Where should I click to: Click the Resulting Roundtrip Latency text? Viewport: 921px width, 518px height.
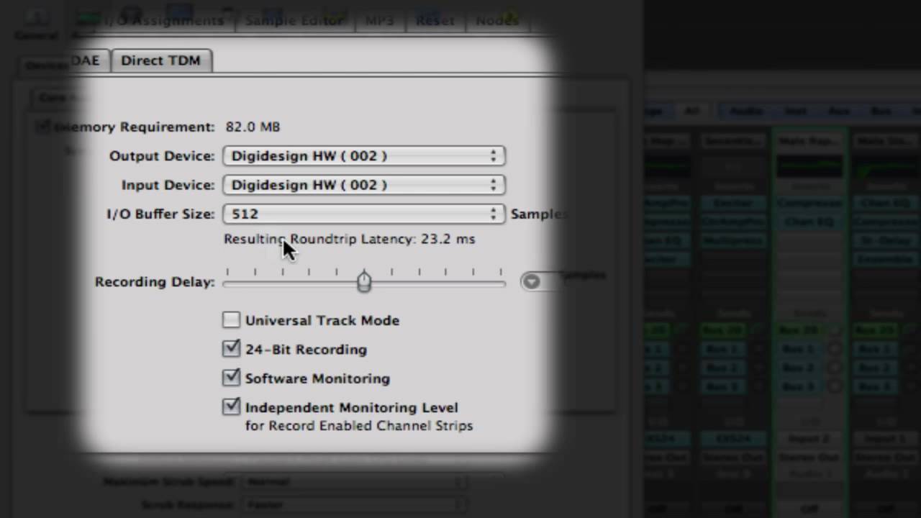[349, 239]
